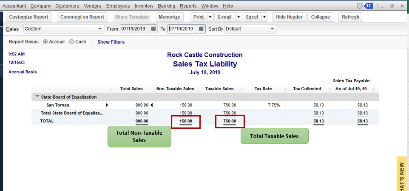Open the Employees menu
Viewport: 409px width, 191px height.
point(118,6)
